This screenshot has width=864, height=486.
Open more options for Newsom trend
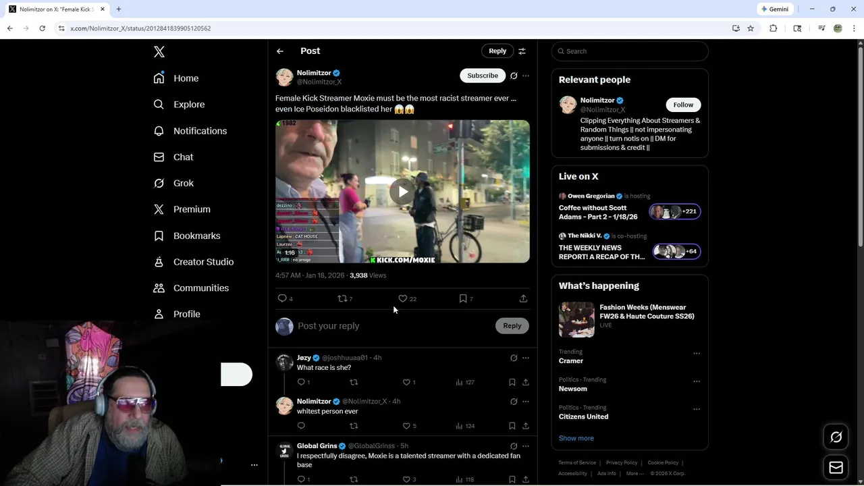click(x=697, y=381)
